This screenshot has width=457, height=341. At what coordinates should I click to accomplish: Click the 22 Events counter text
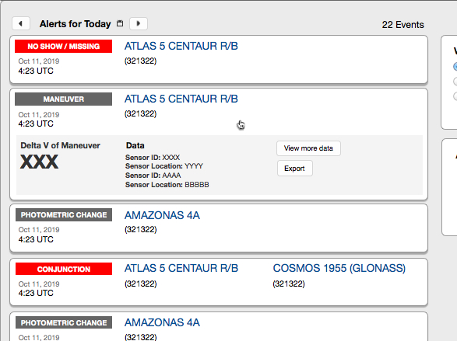pos(403,25)
